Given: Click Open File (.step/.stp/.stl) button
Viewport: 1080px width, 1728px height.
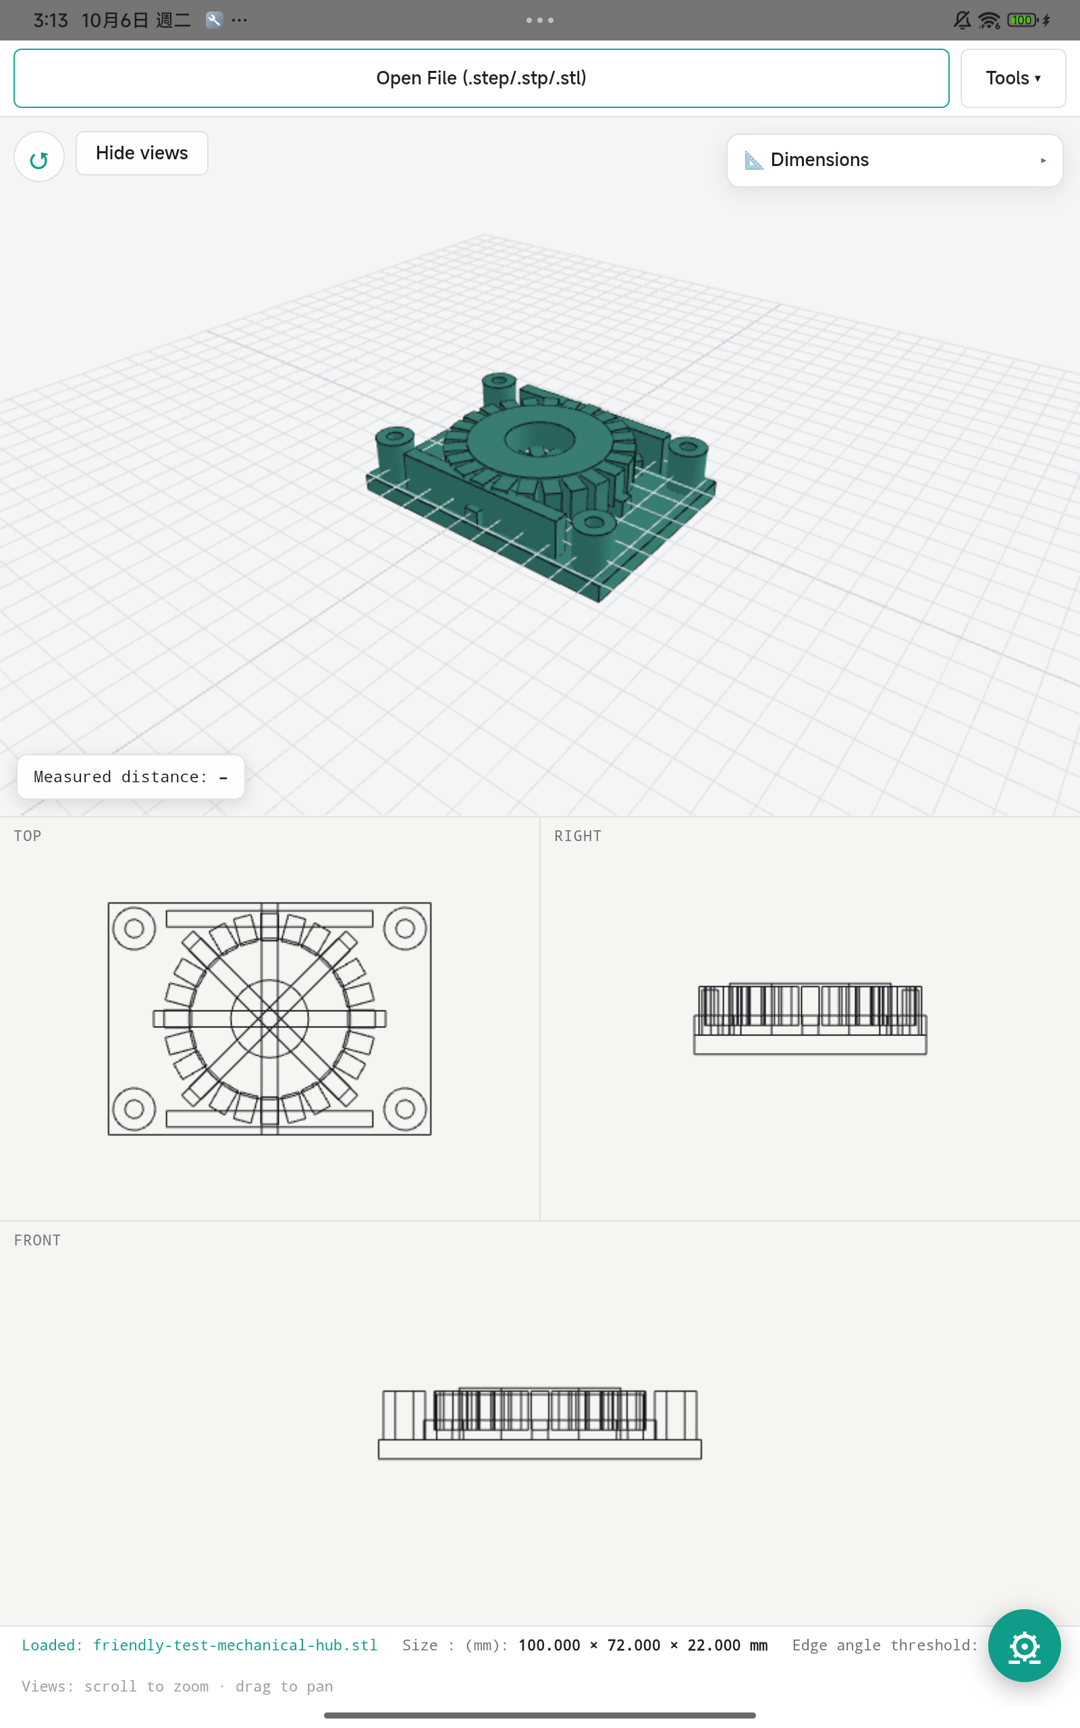Looking at the screenshot, I should [481, 78].
